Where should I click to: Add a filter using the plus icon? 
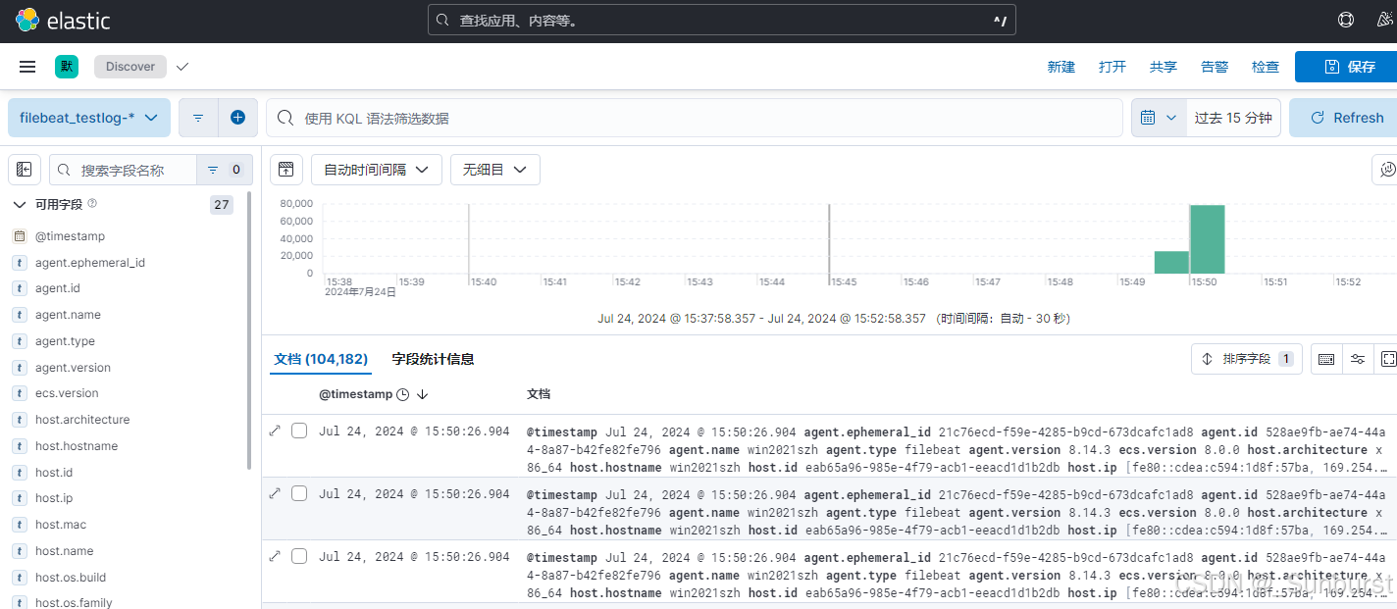tap(238, 117)
